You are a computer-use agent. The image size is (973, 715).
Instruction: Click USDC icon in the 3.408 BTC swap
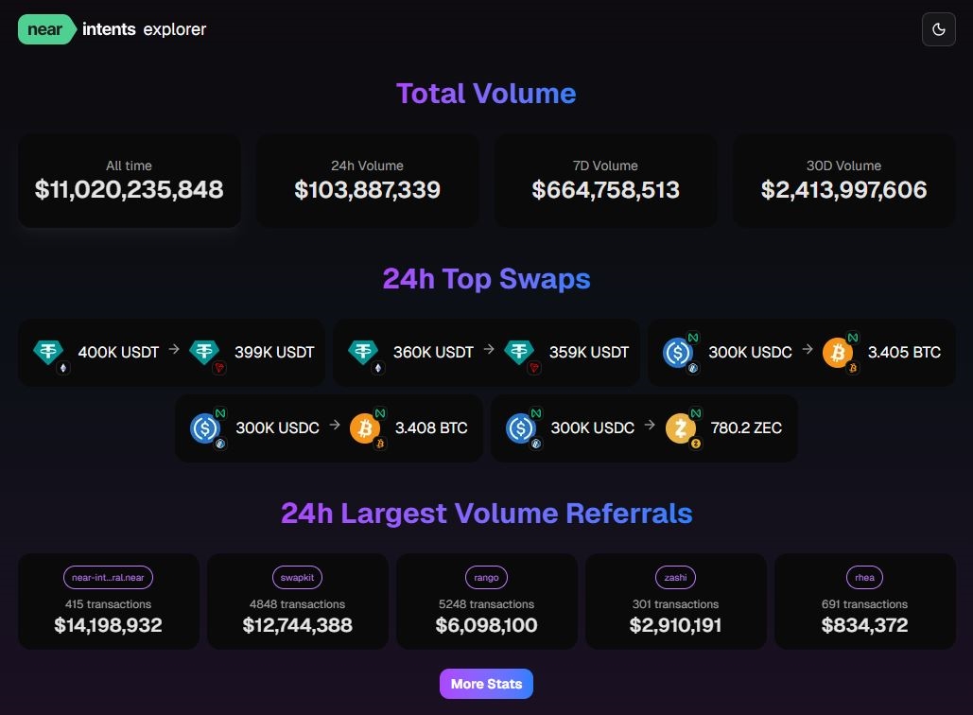(x=206, y=427)
